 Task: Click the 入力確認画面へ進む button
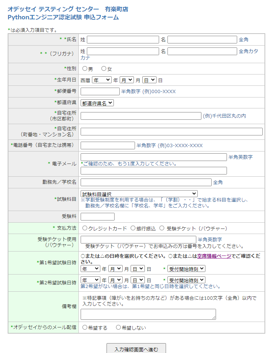(x=136, y=349)
